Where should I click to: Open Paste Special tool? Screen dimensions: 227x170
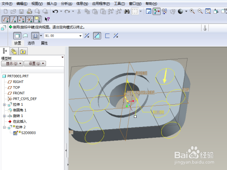[x=103, y=11]
